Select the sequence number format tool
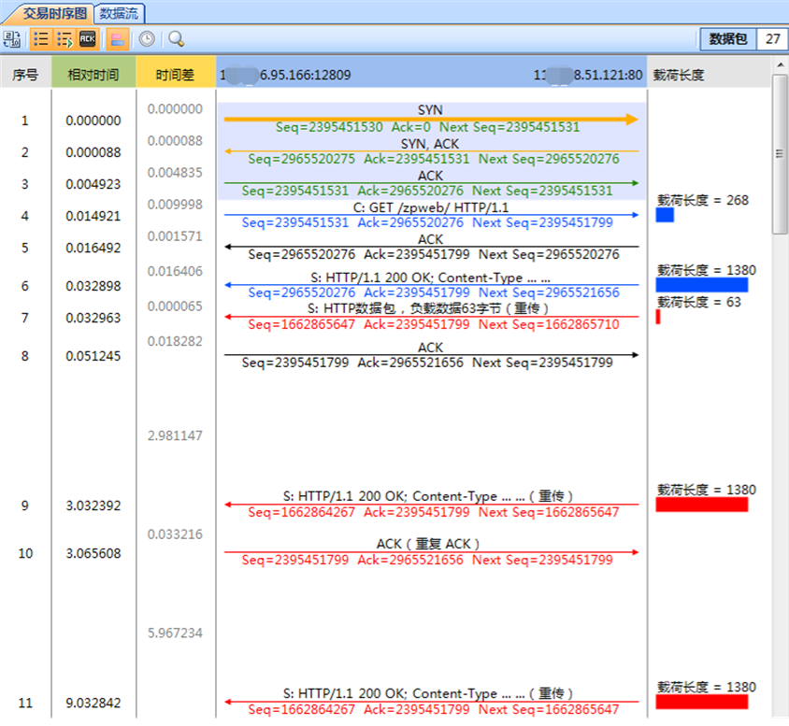The width and height of the screenshot is (789, 726). click(12, 39)
